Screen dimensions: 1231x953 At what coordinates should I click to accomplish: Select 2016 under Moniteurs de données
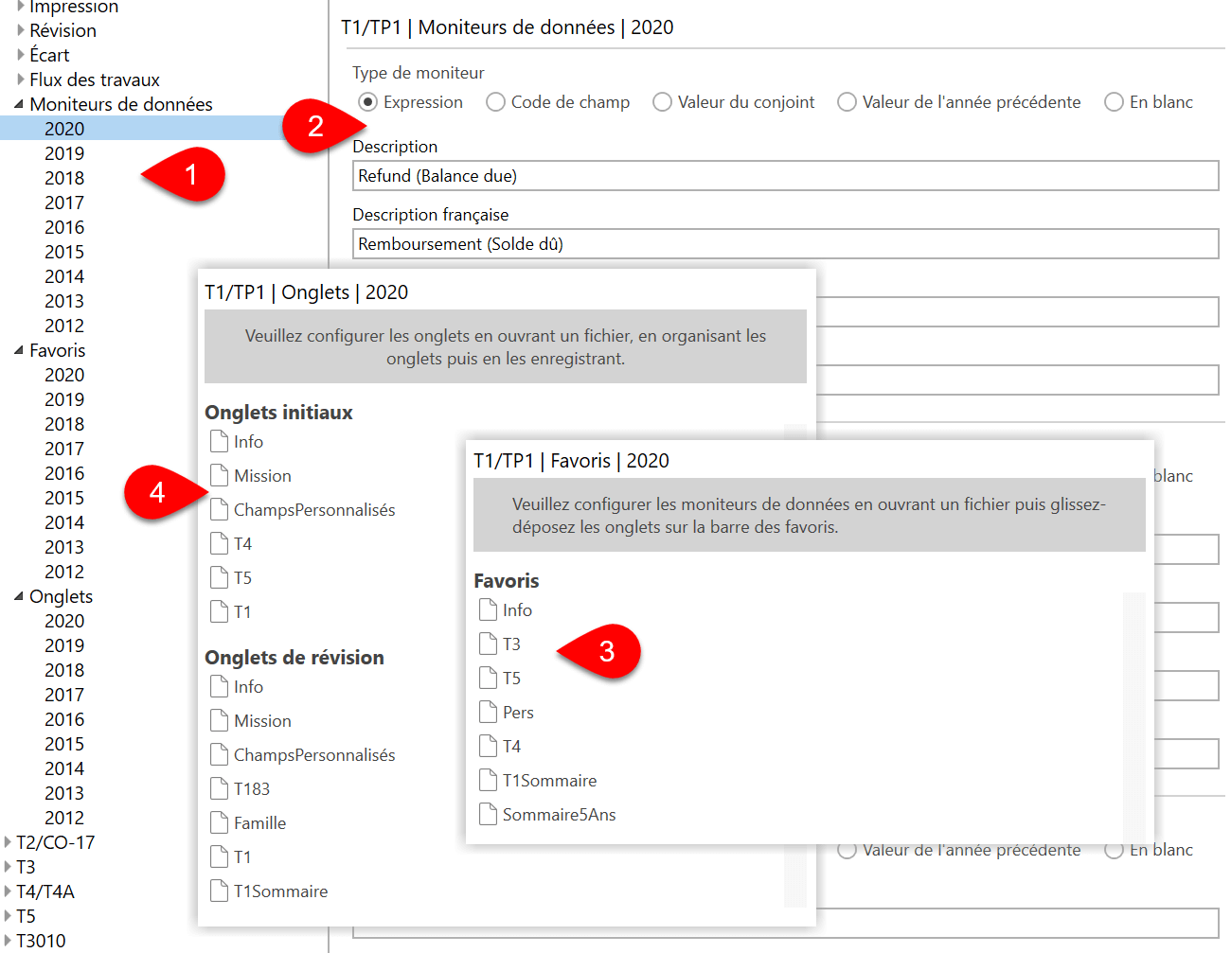(64, 227)
